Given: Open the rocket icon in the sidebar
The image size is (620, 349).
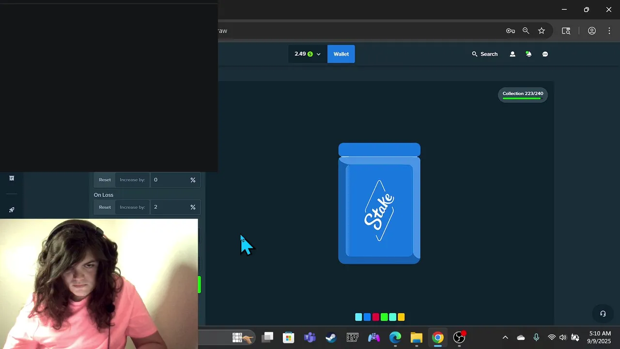Looking at the screenshot, I should (x=12, y=210).
